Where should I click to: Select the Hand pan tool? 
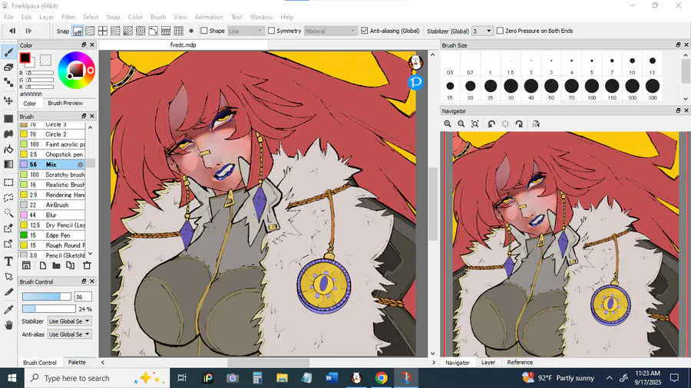pyautogui.click(x=8, y=325)
